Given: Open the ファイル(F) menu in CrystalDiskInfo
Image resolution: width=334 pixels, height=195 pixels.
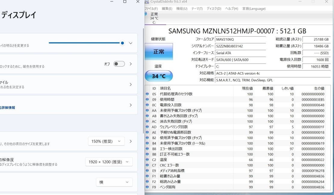Looking at the screenshot, I should click(x=151, y=9).
